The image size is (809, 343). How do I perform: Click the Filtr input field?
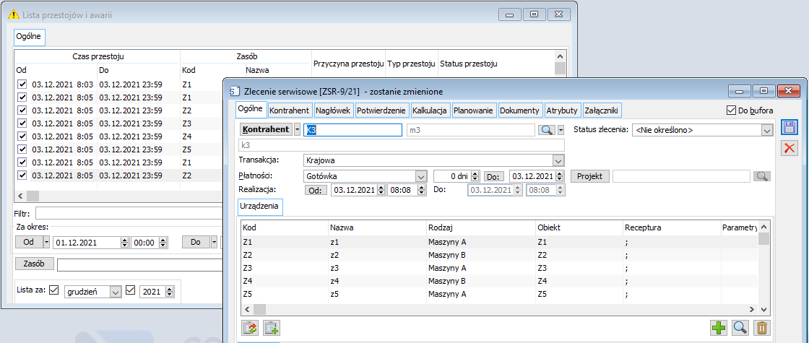pyautogui.click(x=129, y=213)
